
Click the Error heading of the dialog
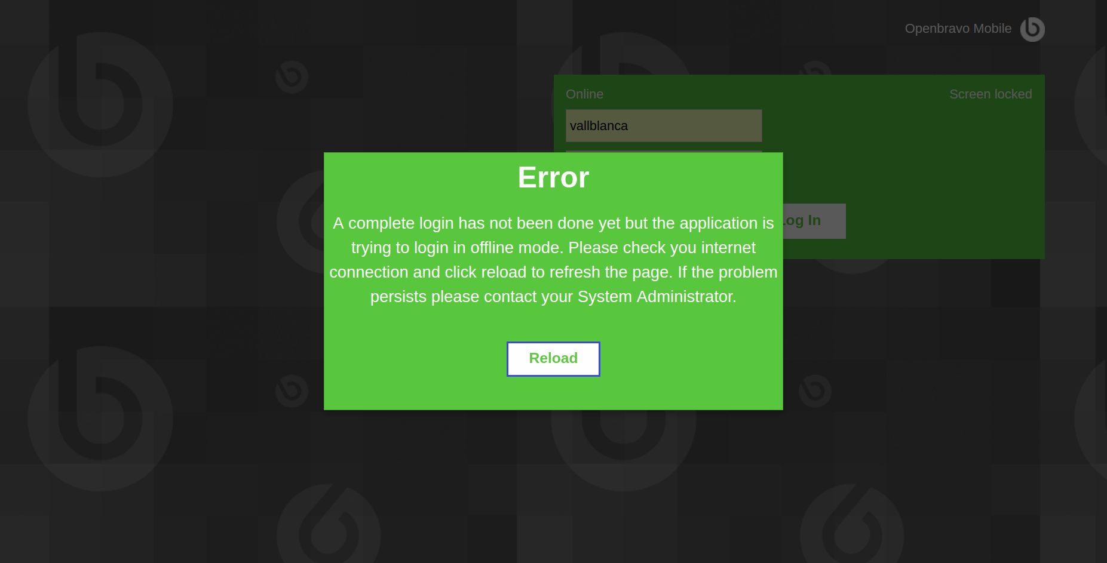click(553, 177)
